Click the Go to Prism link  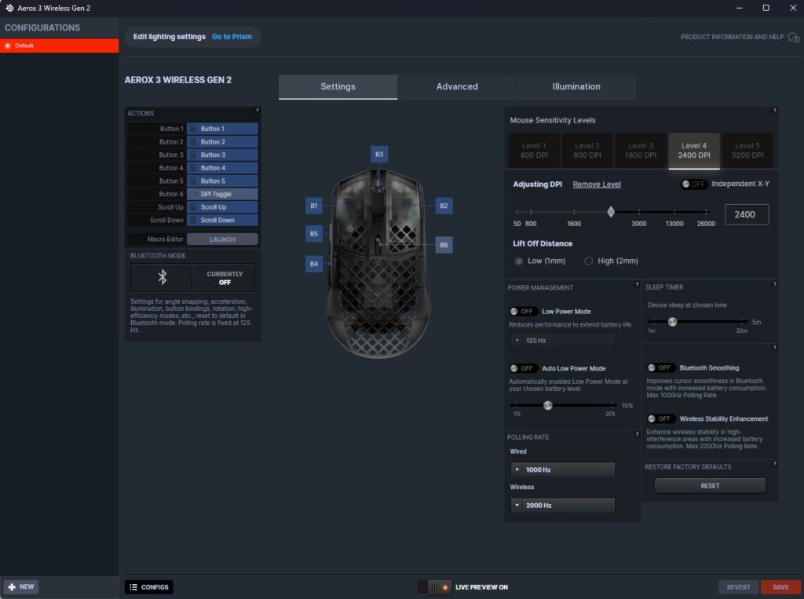point(232,37)
